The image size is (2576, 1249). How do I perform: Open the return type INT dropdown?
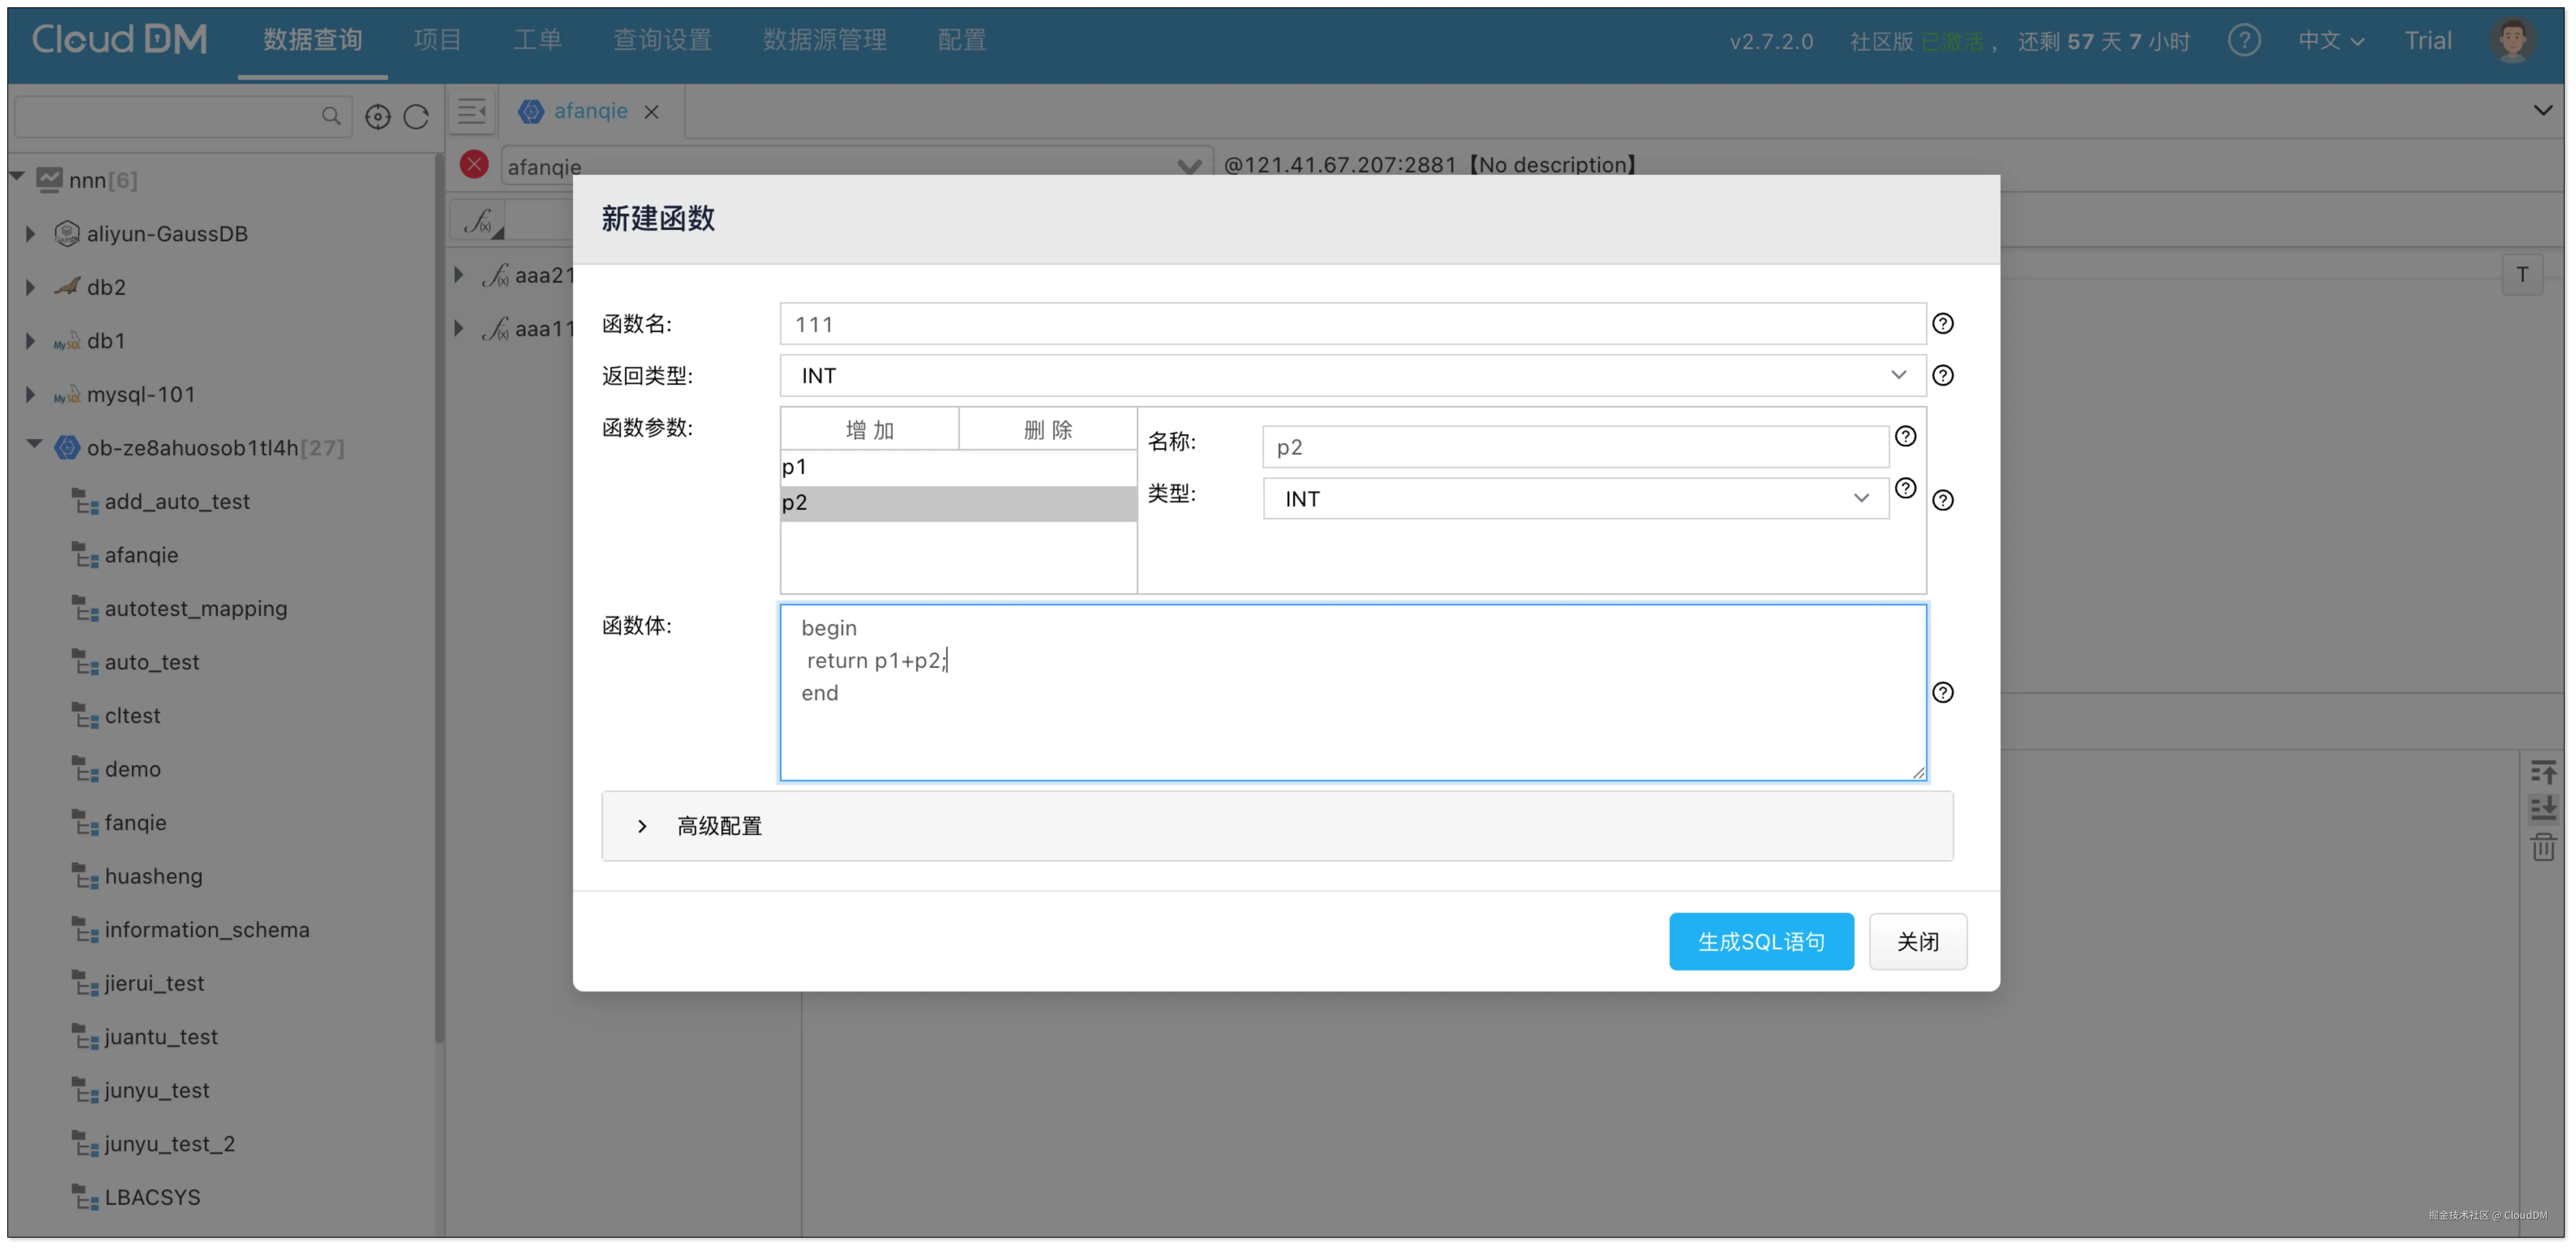(x=1352, y=375)
